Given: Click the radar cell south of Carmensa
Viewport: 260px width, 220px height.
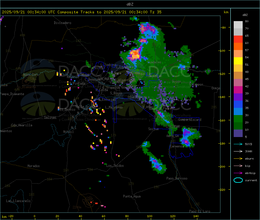Looking at the screenshot, I should tap(154, 158).
